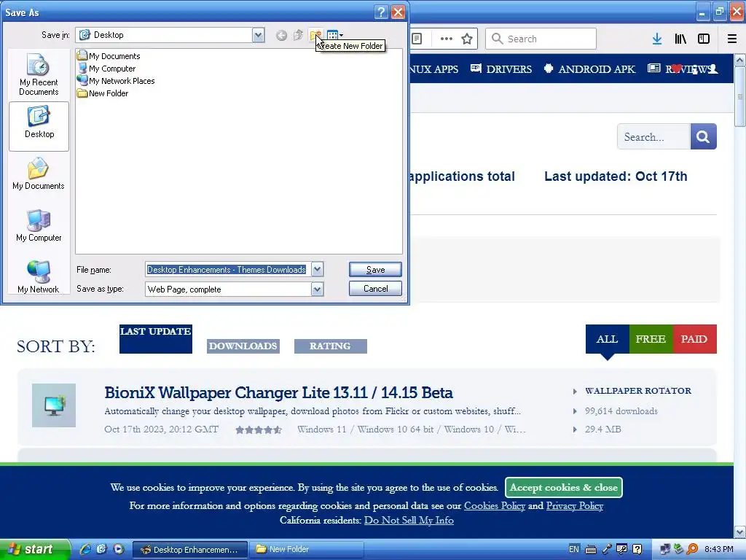Bookmark this page with the star icon
This screenshot has width=746, height=560.
[467, 39]
